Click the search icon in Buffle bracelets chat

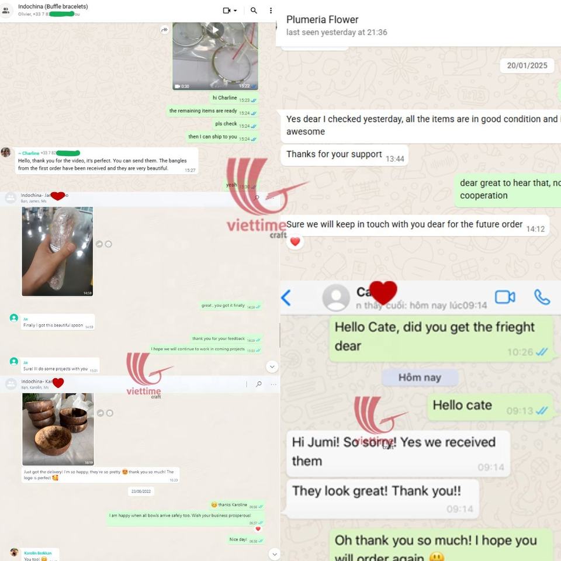tap(254, 11)
